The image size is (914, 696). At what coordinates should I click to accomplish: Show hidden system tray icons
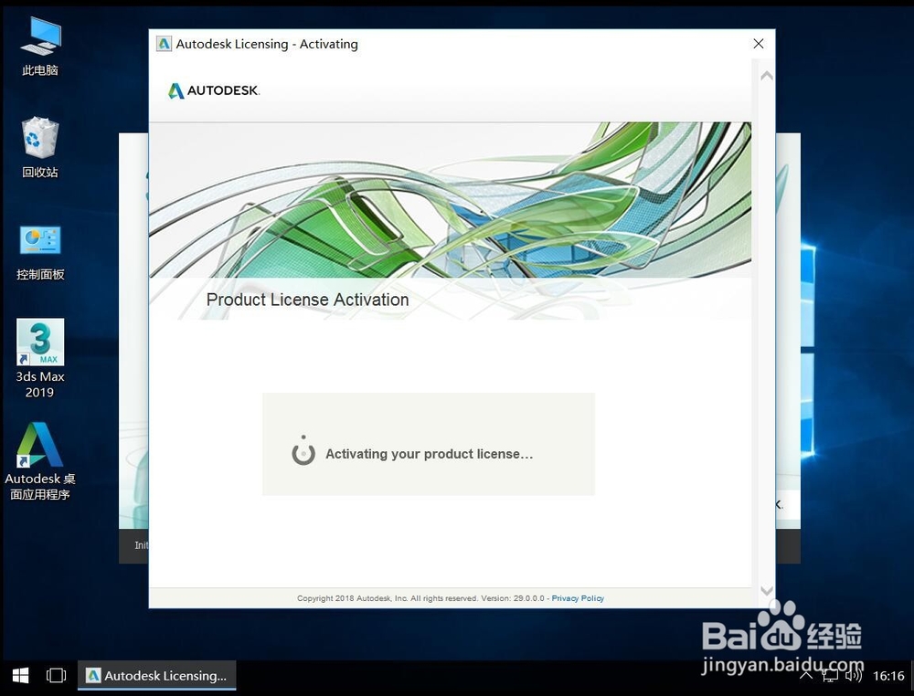(x=805, y=676)
